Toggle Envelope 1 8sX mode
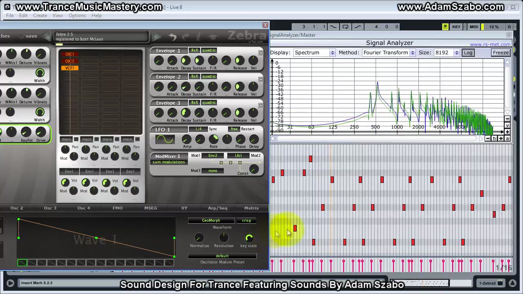 [194, 50]
